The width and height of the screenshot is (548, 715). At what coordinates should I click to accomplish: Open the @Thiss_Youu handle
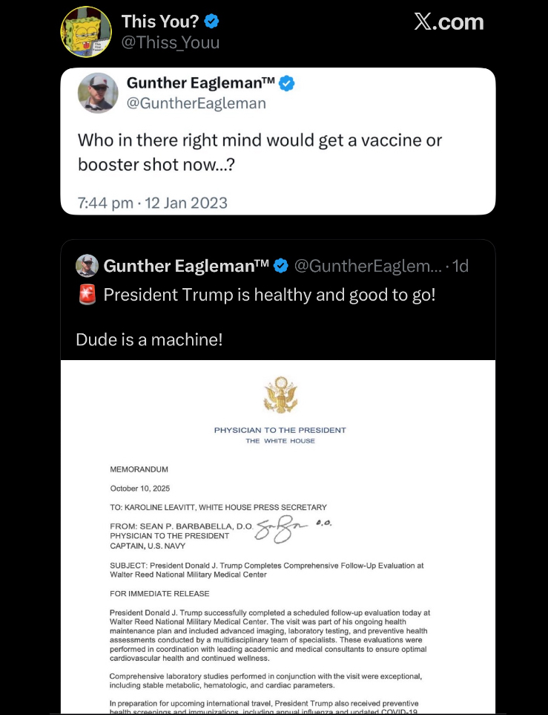170,43
